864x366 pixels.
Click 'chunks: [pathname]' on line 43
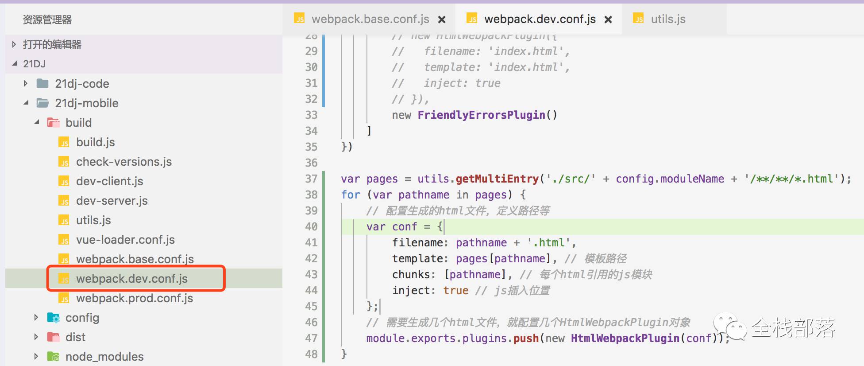tap(449, 274)
